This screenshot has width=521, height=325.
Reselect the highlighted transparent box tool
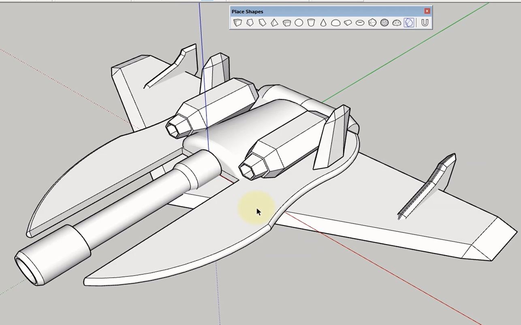click(409, 23)
